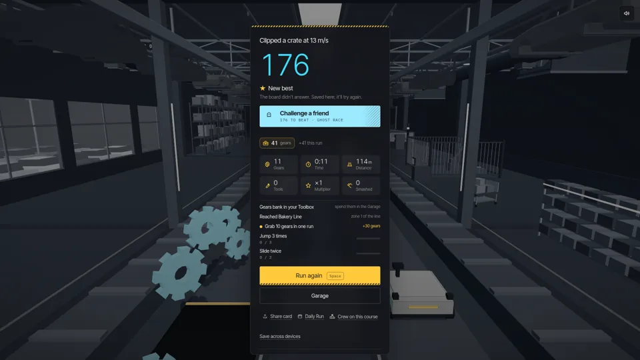Image resolution: width=640 pixels, height=360 pixels.
Task: Click the Daily Run calendar icon
Action: (300, 316)
